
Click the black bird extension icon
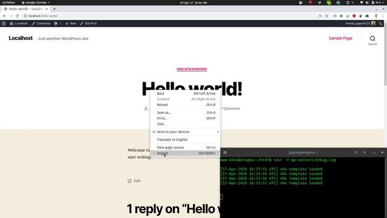coord(360,16)
